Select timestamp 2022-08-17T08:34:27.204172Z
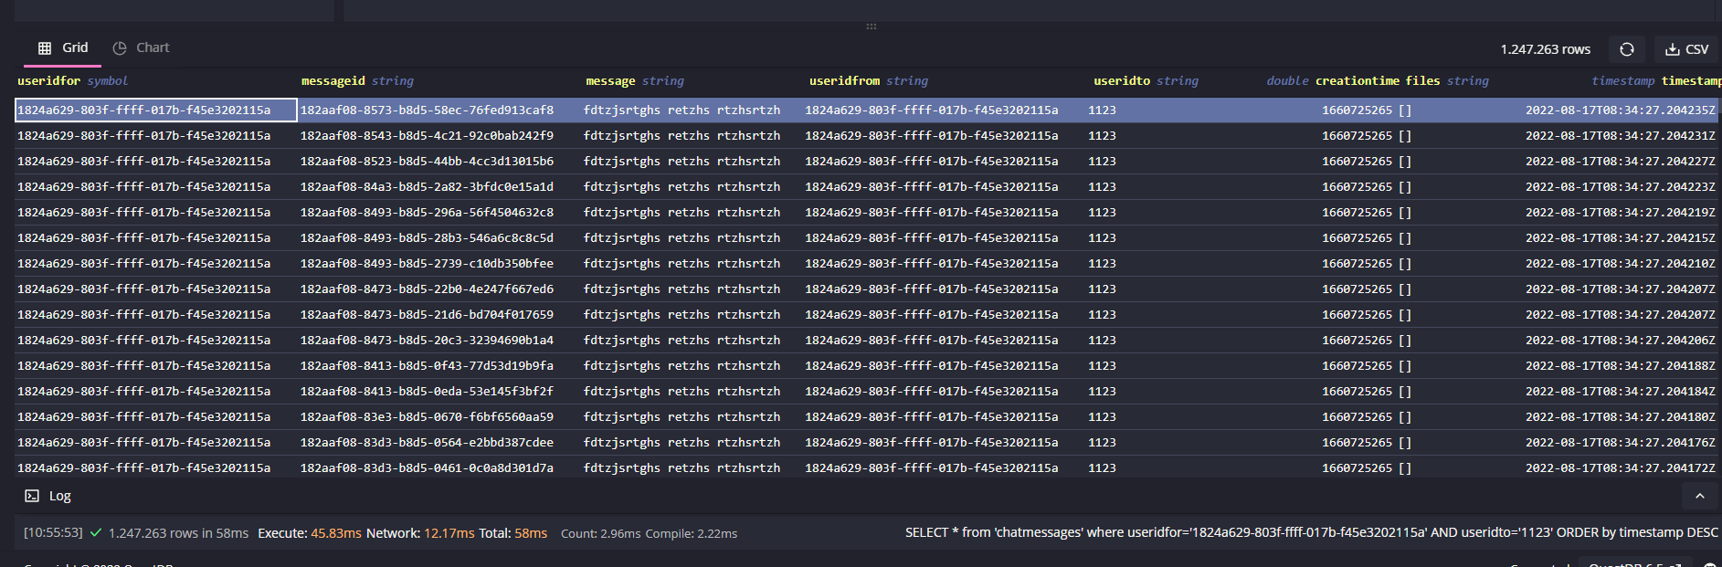This screenshot has height=567, width=1722. coord(1620,467)
